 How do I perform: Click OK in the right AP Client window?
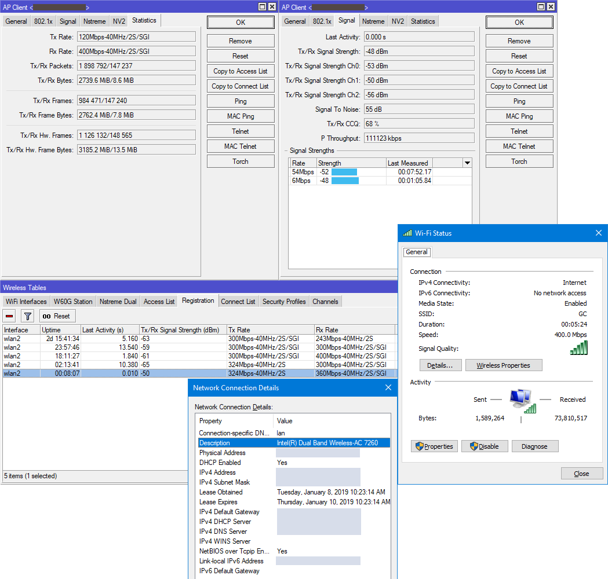(x=519, y=23)
